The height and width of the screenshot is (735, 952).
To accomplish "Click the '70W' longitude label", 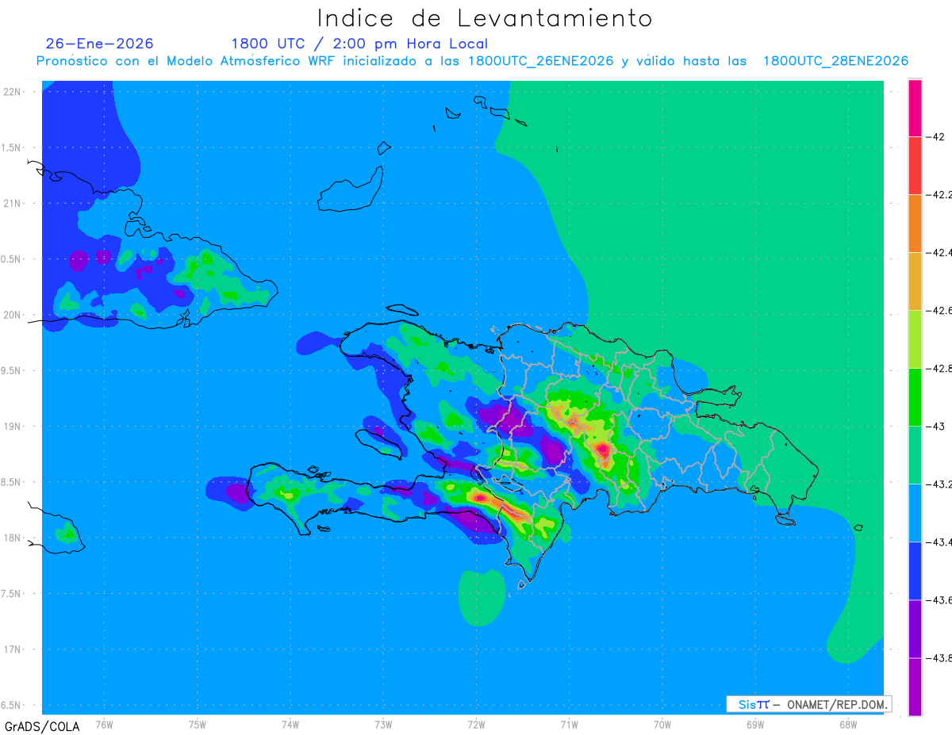I will tap(662, 724).
